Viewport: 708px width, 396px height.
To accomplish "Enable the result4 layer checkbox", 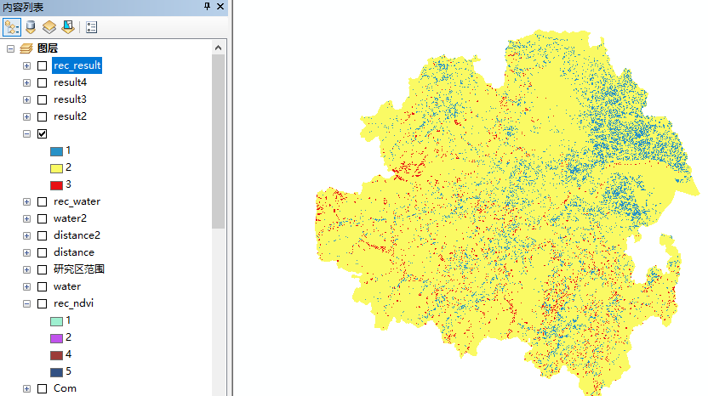I will click(x=42, y=83).
